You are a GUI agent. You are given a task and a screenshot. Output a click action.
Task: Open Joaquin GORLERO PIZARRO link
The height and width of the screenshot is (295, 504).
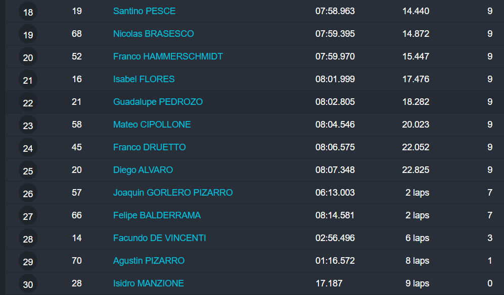click(172, 193)
